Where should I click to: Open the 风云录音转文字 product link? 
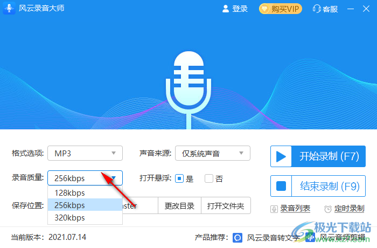(274, 238)
